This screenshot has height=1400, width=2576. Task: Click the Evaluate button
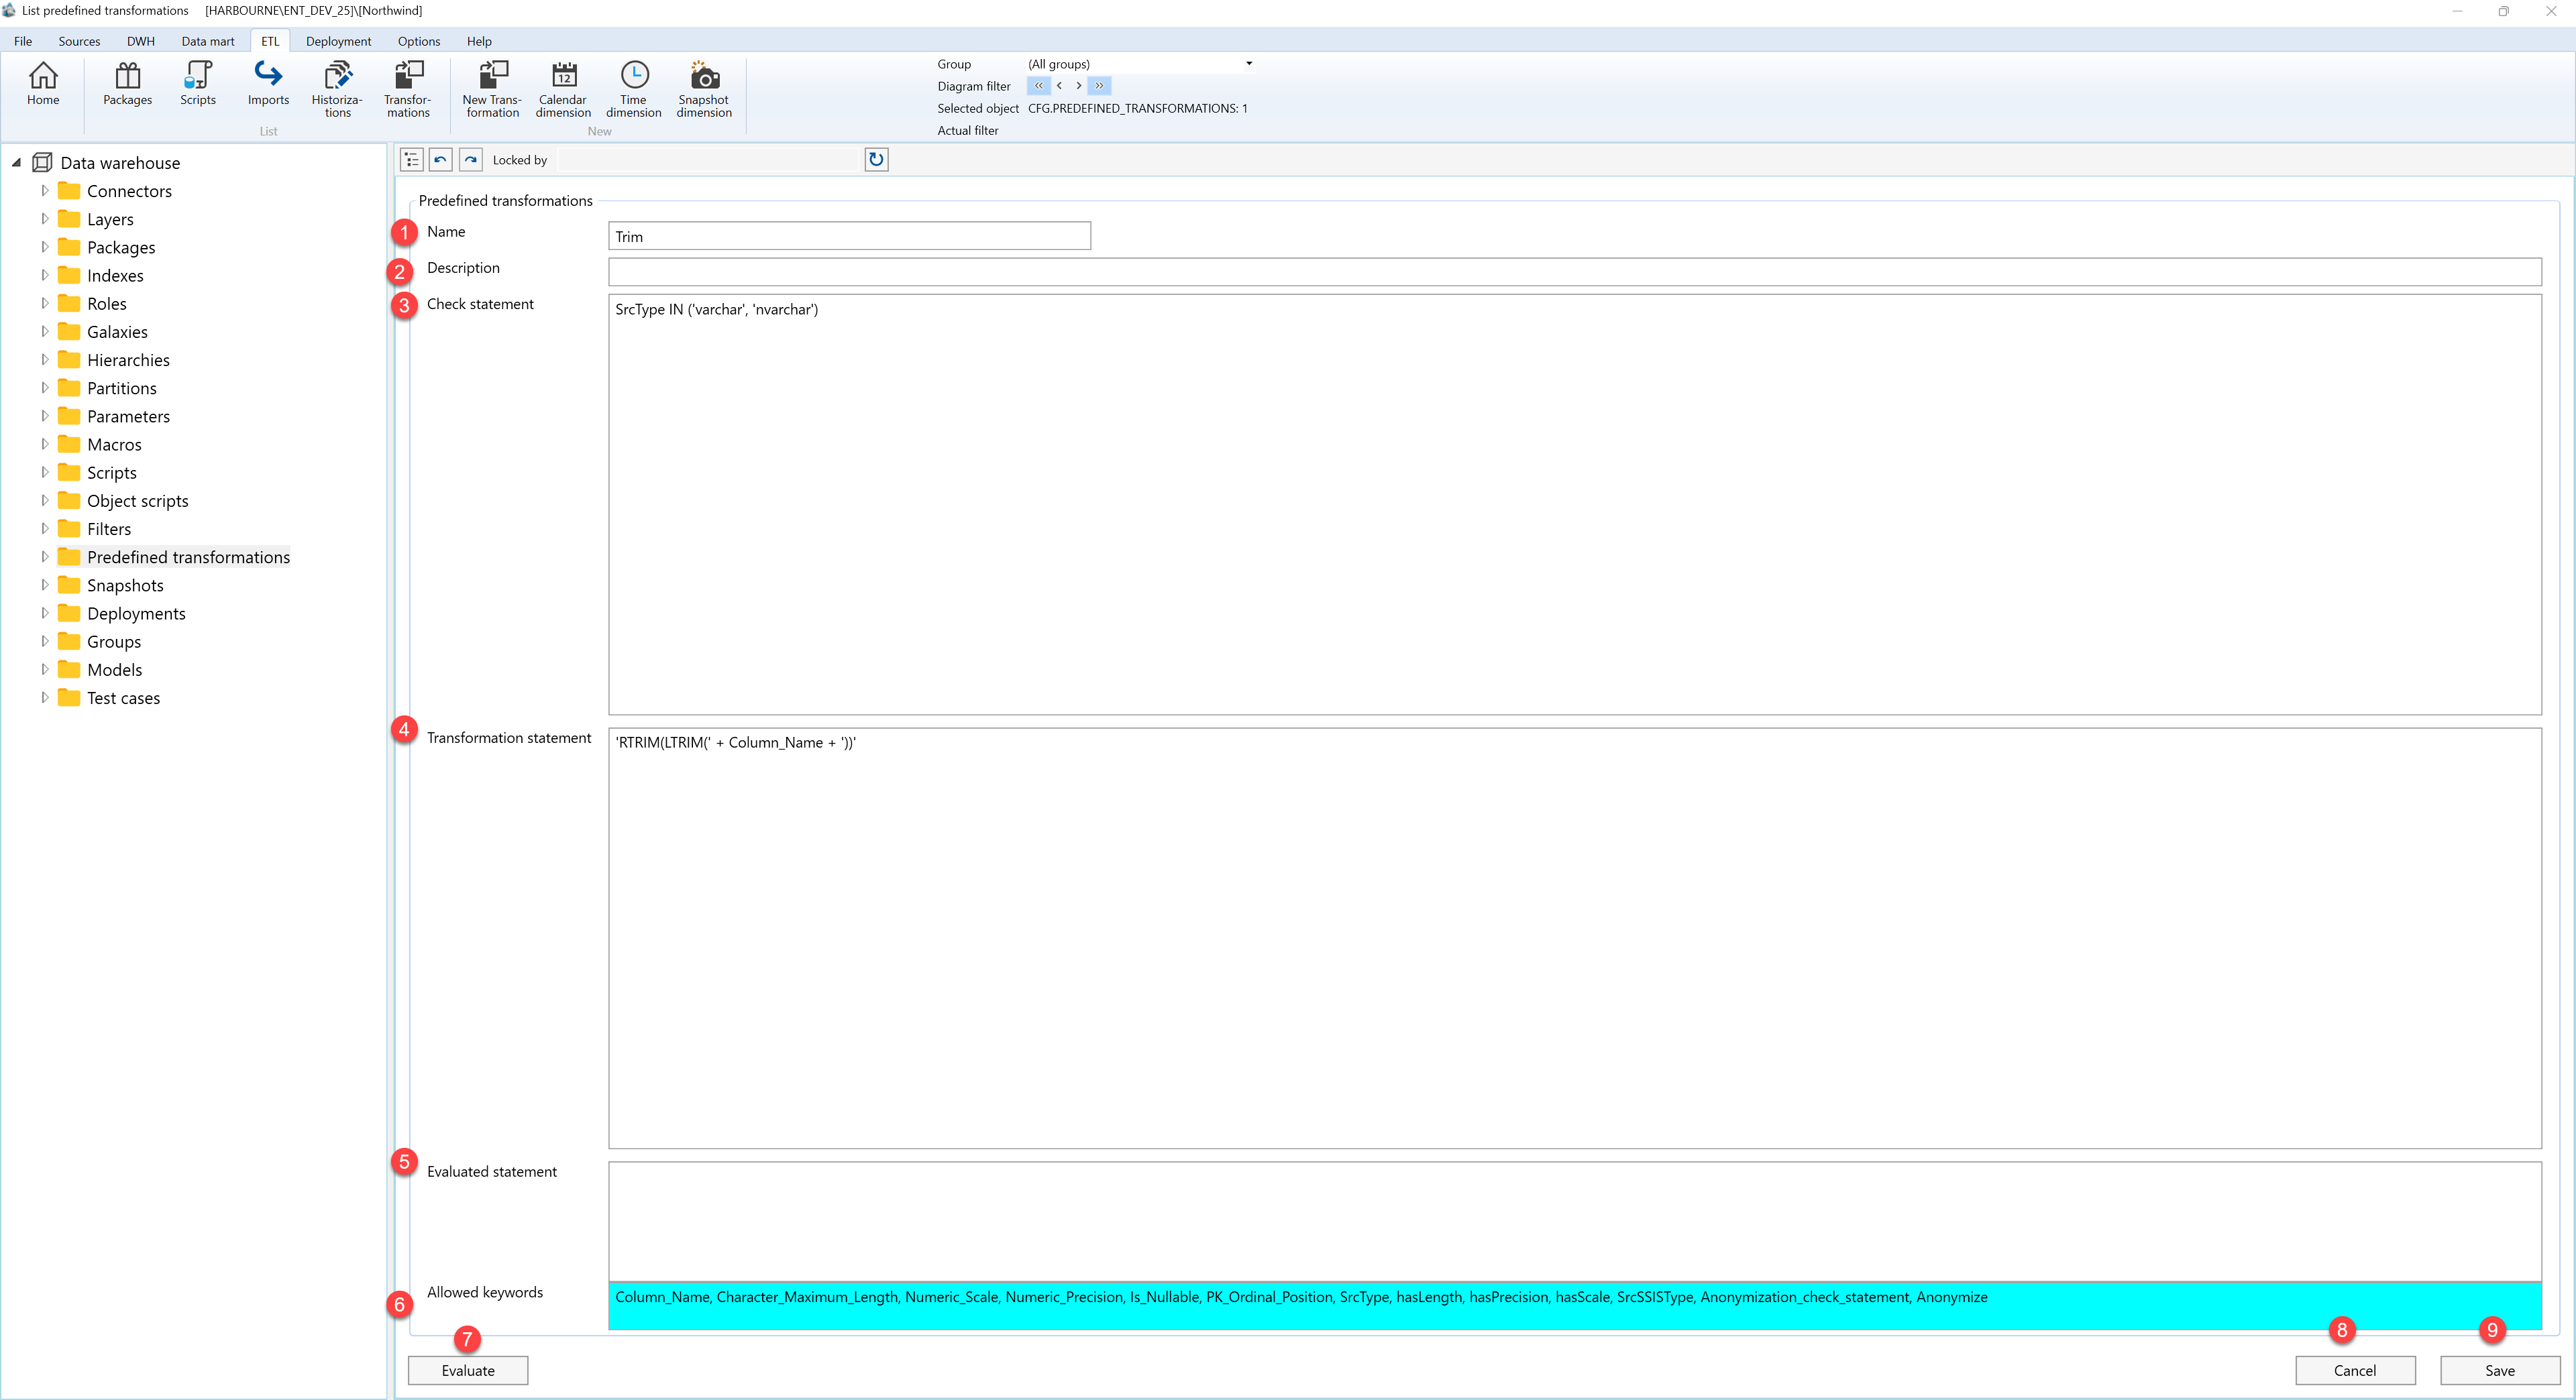point(468,1370)
